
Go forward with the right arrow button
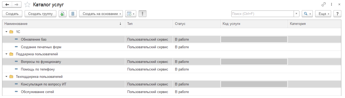tap(17, 4)
